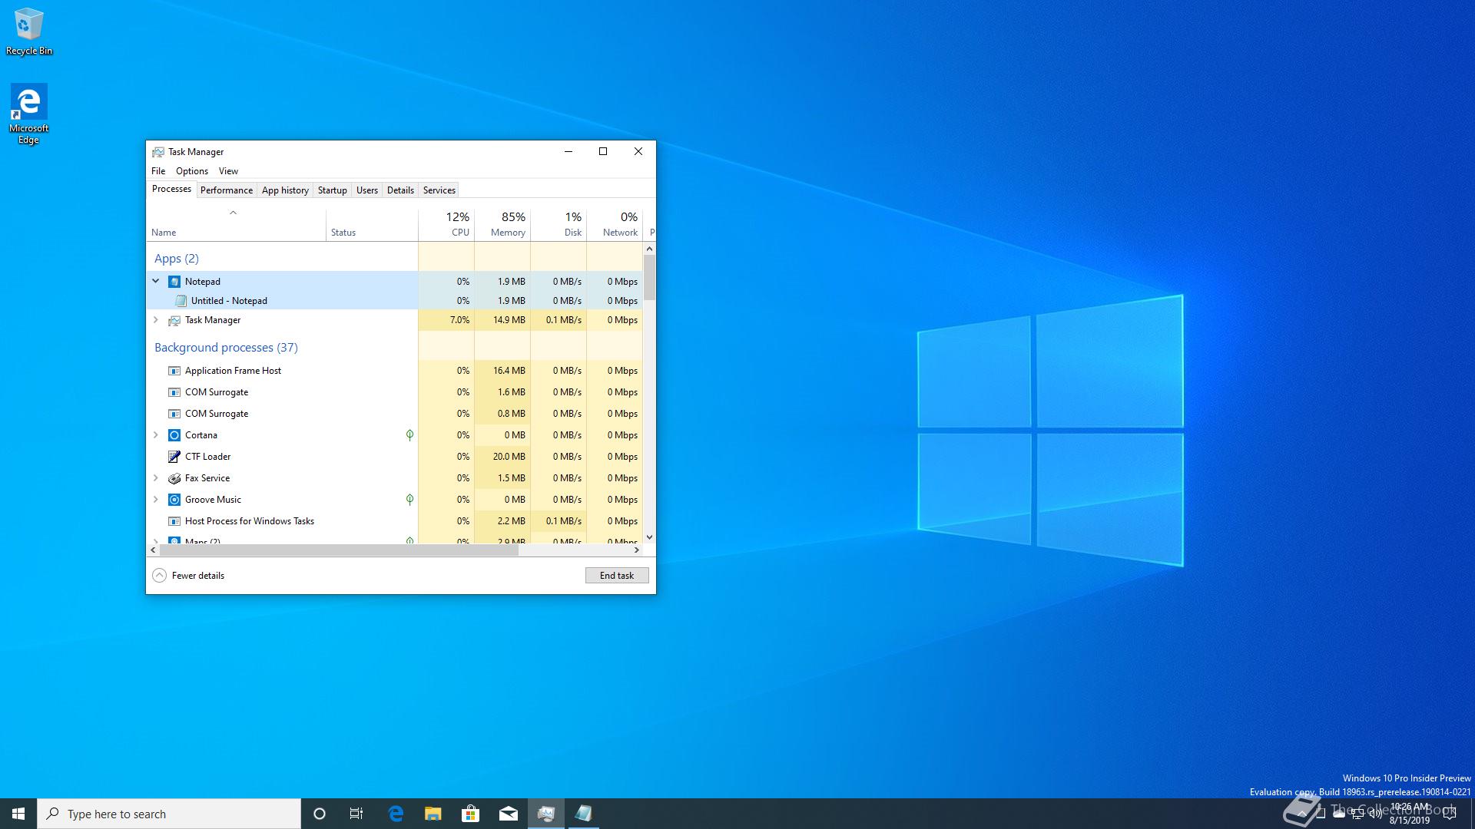Open the Windows Start menu

[x=18, y=814]
